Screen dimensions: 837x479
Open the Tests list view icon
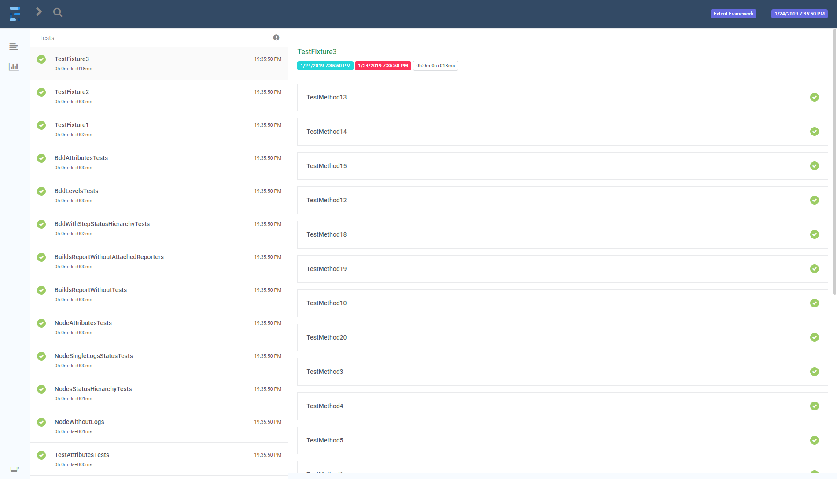[14, 47]
